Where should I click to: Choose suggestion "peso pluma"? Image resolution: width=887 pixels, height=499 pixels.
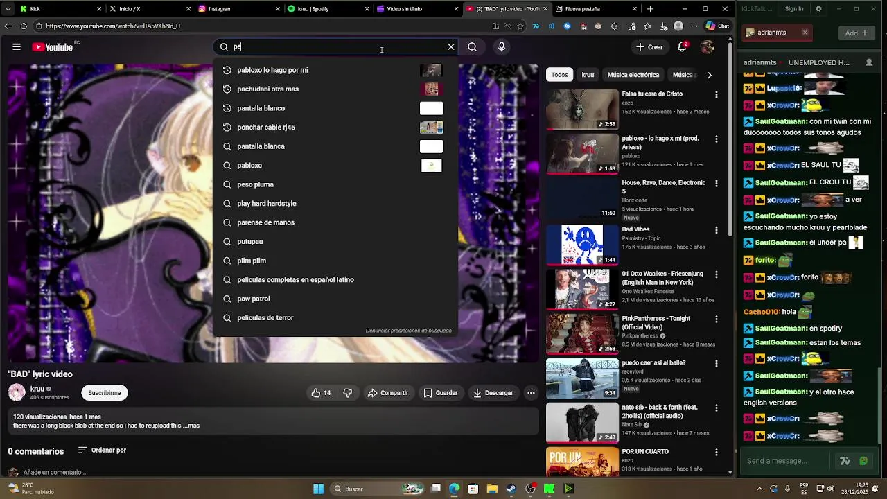335,184
